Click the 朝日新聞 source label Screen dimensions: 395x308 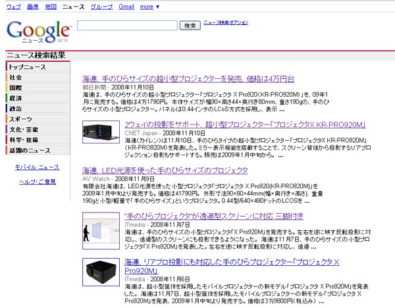(94, 87)
